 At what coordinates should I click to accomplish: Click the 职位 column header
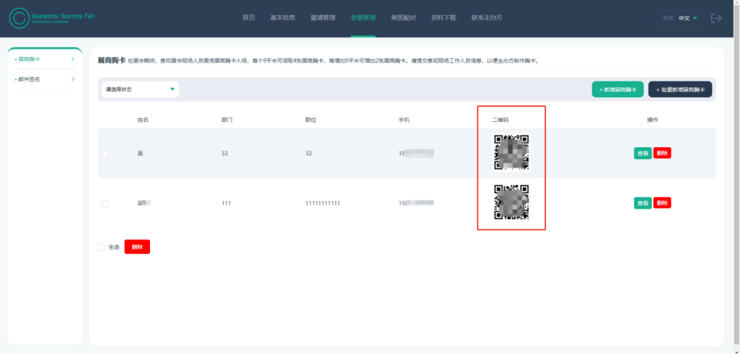click(311, 121)
